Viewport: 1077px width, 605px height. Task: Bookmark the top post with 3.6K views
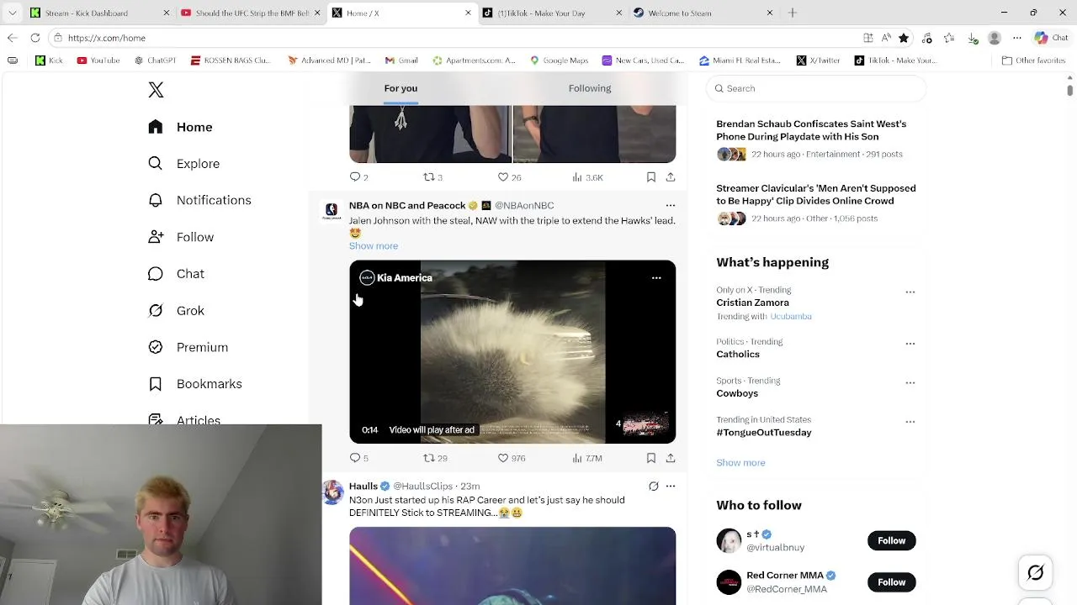tap(650, 177)
